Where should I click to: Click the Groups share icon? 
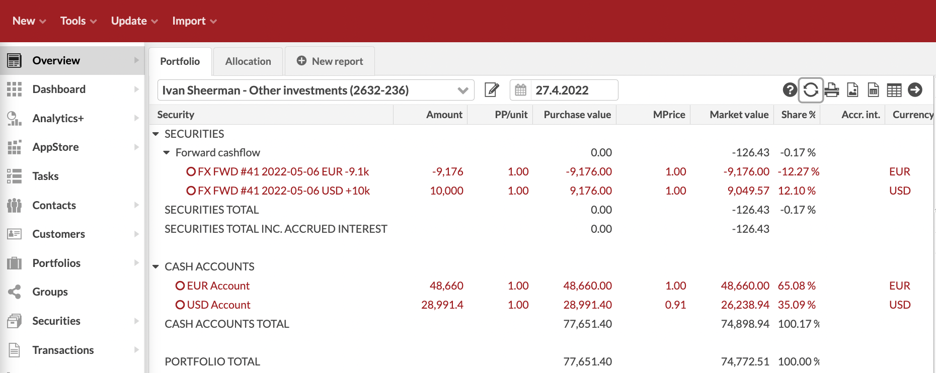coord(14,292)
